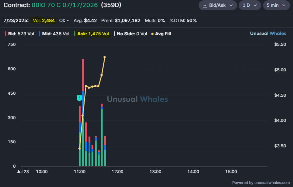Open the Bid/Ask chart type dropdown
The height and width of the screenshot is (187, 293).
[x=218, y=5]
